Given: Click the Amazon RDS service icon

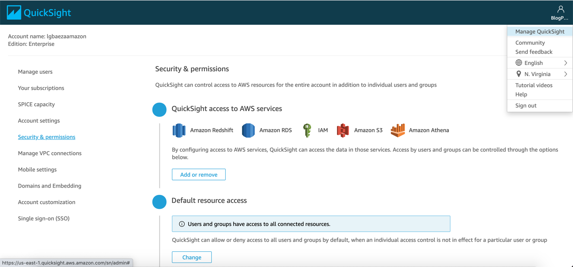Looking at the screenshot, I should (x=248, y=130).
